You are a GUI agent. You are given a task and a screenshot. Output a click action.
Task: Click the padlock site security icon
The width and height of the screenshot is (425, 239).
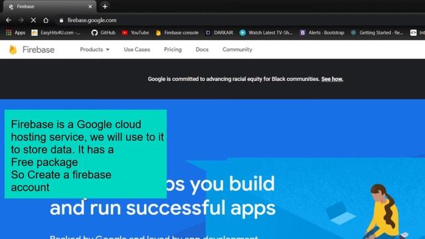pyautogui.click(x=61, y=21)
